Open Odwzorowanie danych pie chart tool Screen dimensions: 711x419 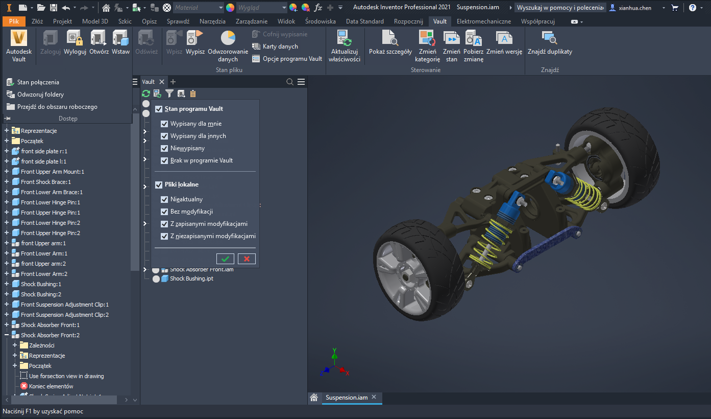228,46
